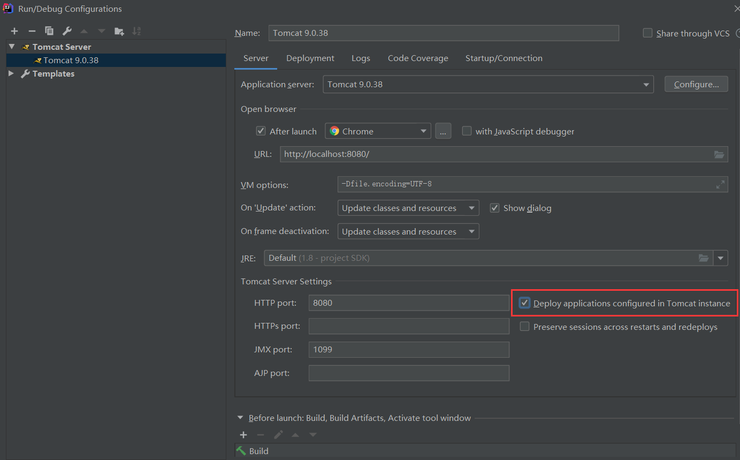Open On frame deactivation dropdown
The image size is (740, 460).
pyautogui.click(x=408, y=231)
